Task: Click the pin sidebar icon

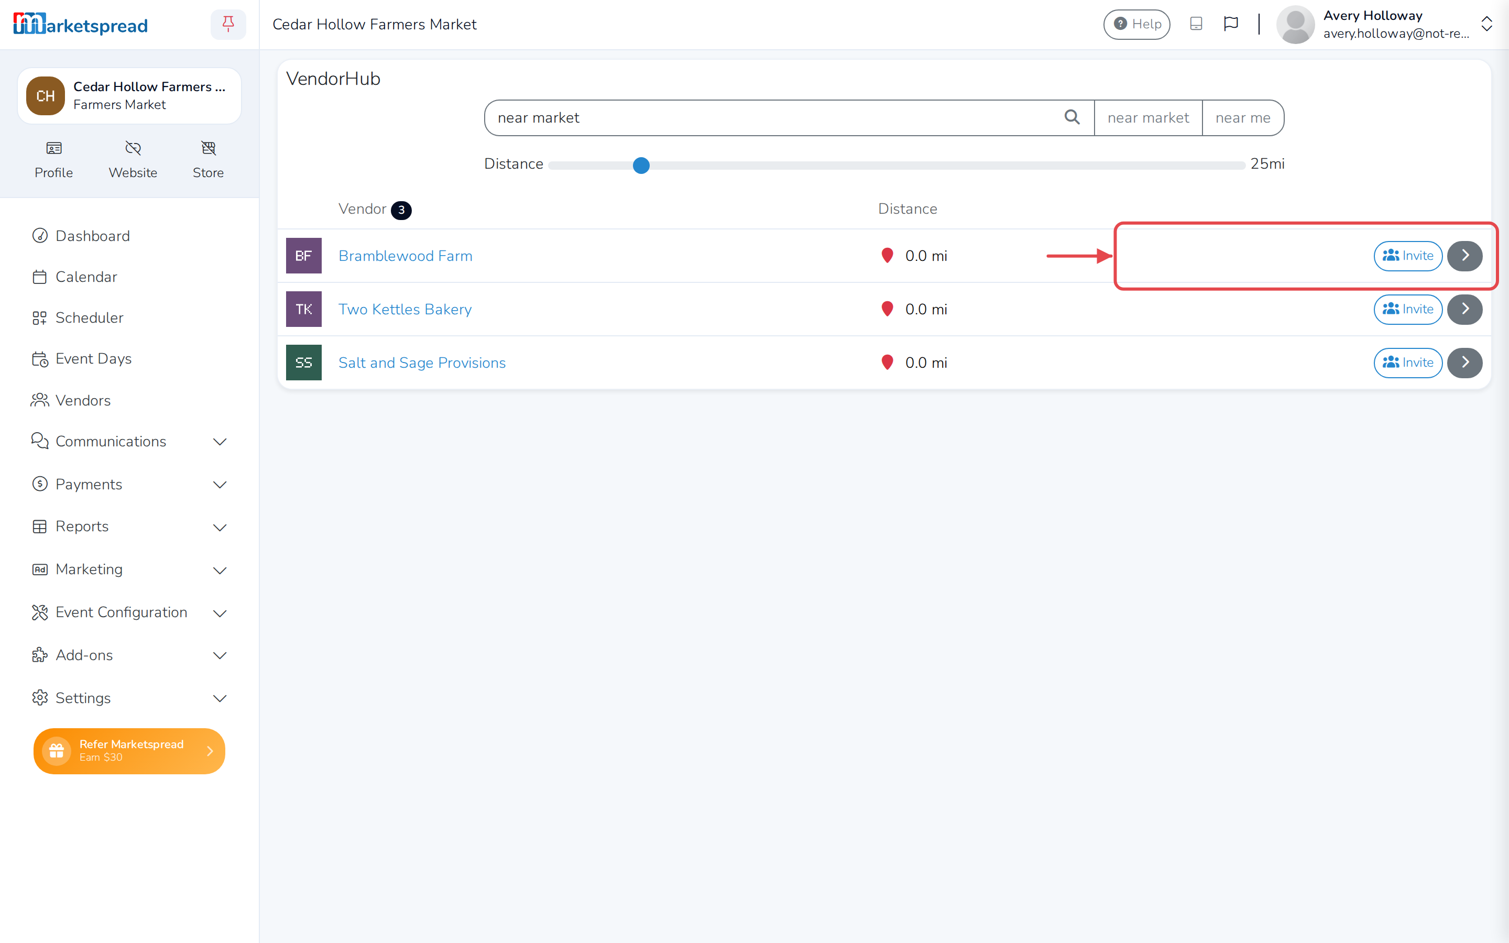Action: coord(228,24)
